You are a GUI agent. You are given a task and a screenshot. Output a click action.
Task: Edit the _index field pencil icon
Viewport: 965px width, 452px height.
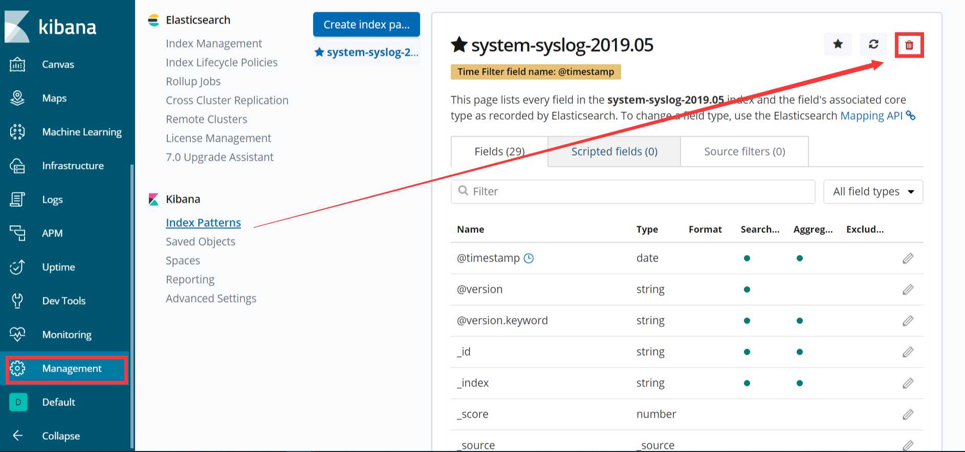[908, 383]
